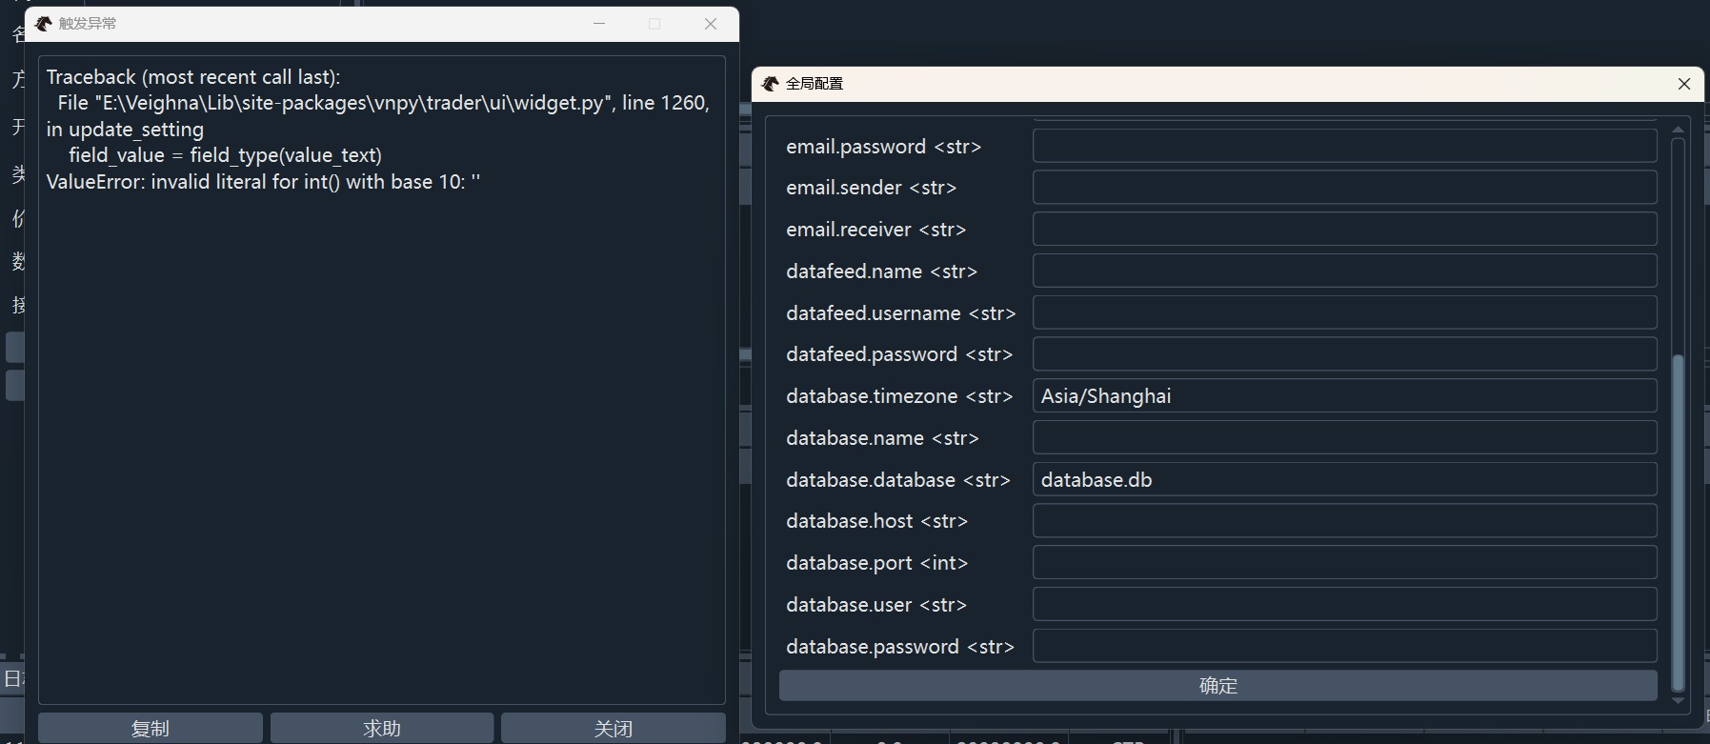1710x744 pixels.
Task: Click the 'database.timezone <str>' label
Action: click(x=899, y=396)
